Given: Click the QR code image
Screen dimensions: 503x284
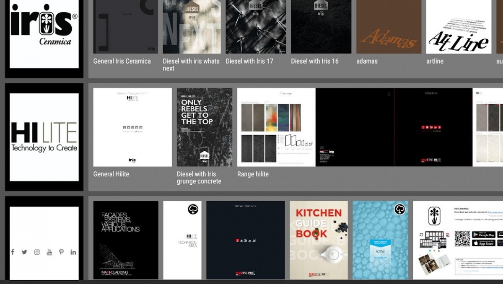Looking at the screenshot, I should point(462,239).
